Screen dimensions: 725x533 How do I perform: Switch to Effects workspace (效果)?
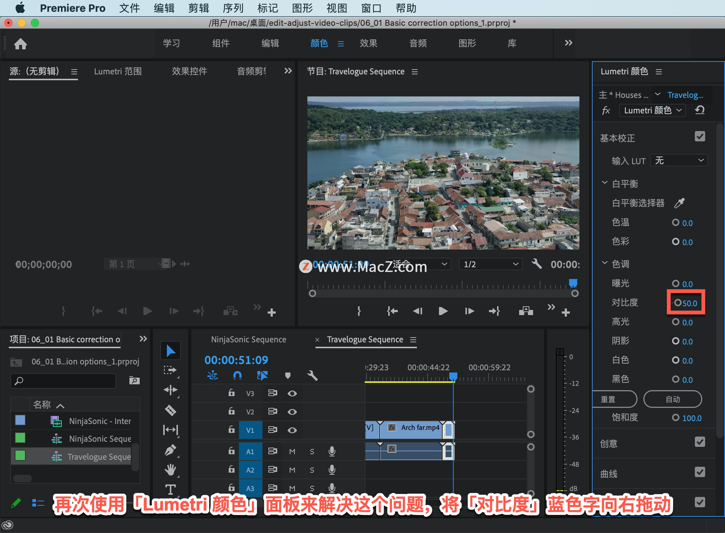pyautogui.click(x=369, y=43)
